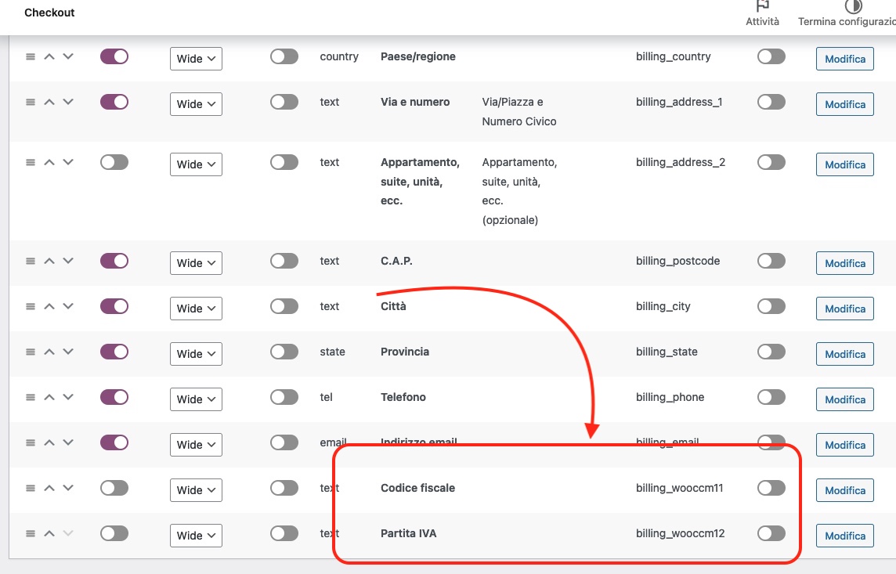Disable the C.A.P. field toggle
Image resolution: width=896 pixels, height=574 pixels.
[114, 261]
